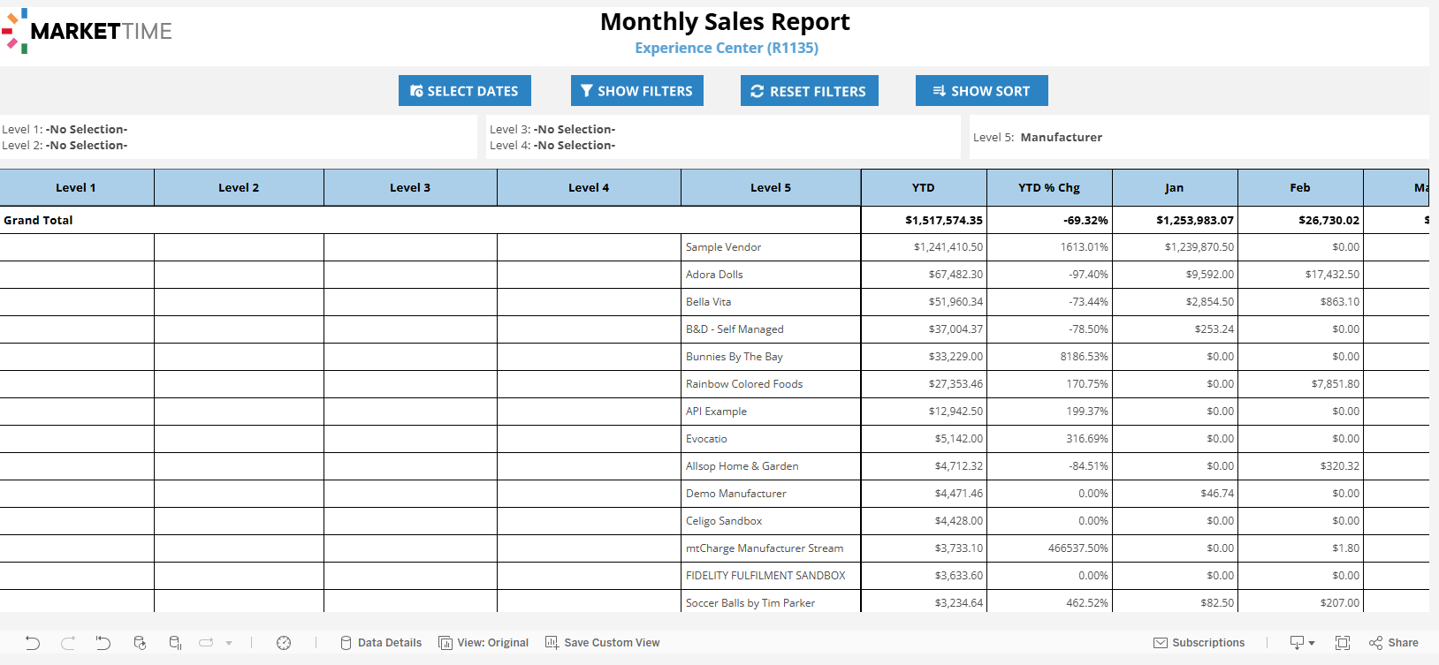
Task: Refresh data using the cylinder refresh icon
Action: [140, 643]
